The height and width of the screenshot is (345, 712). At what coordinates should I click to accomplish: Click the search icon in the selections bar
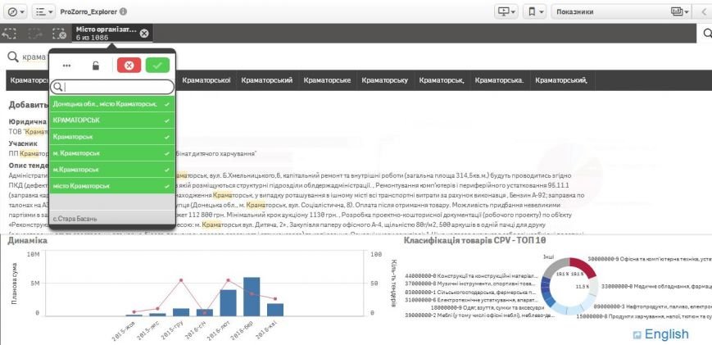tap(707, 33)
